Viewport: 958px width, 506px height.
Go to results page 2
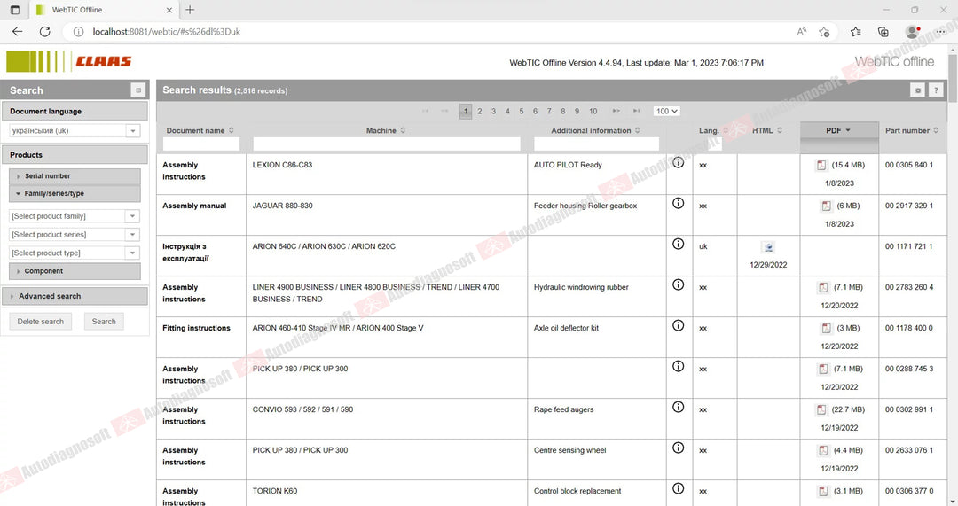click(x=480, y=111)
